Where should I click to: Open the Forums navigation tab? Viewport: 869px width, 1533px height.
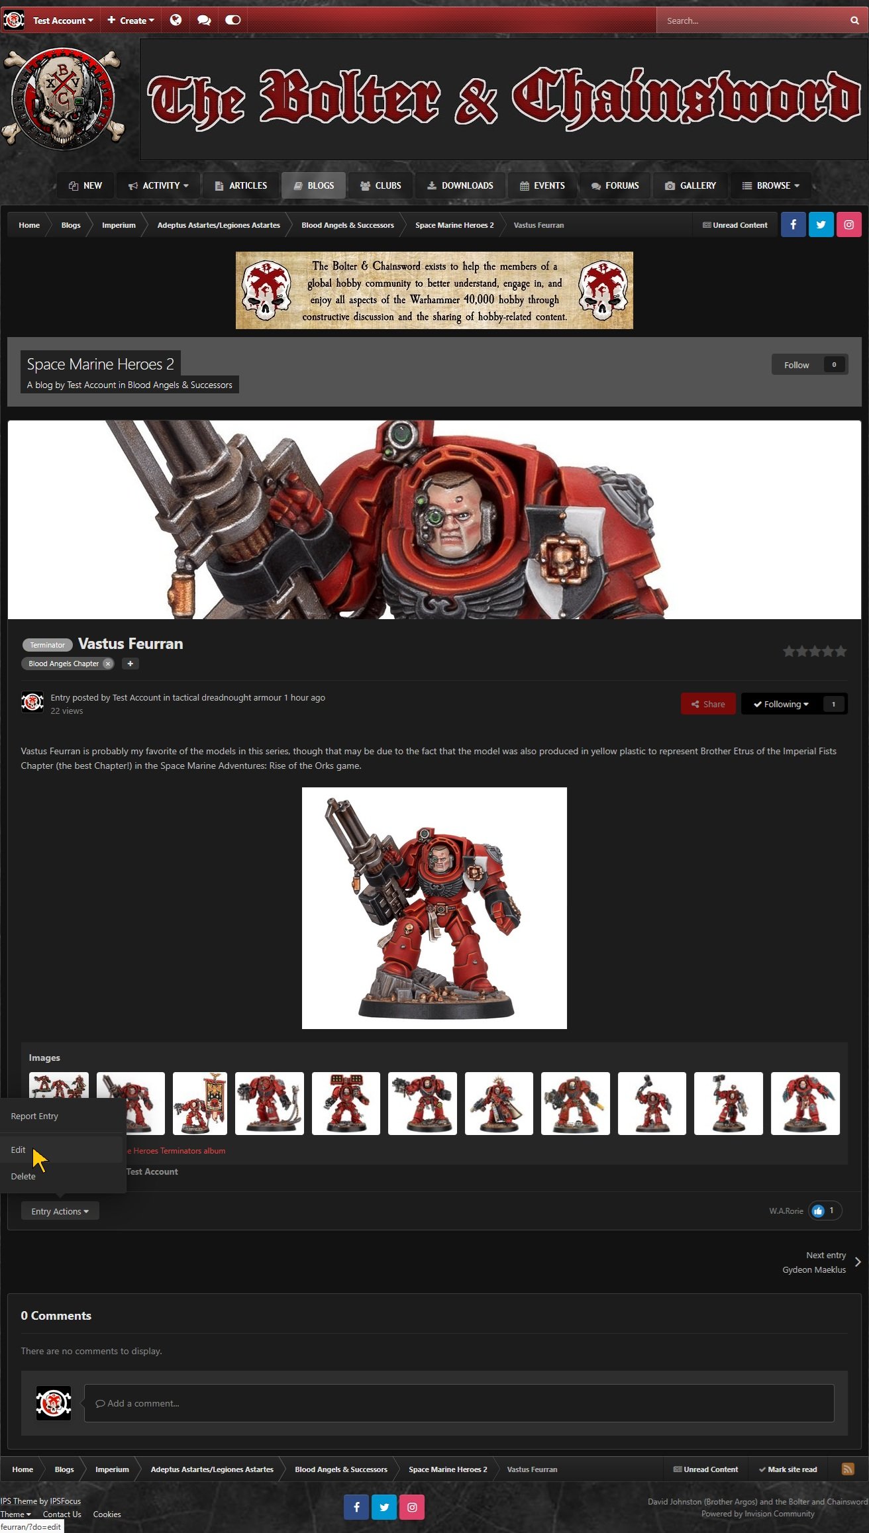pos(615,185)
